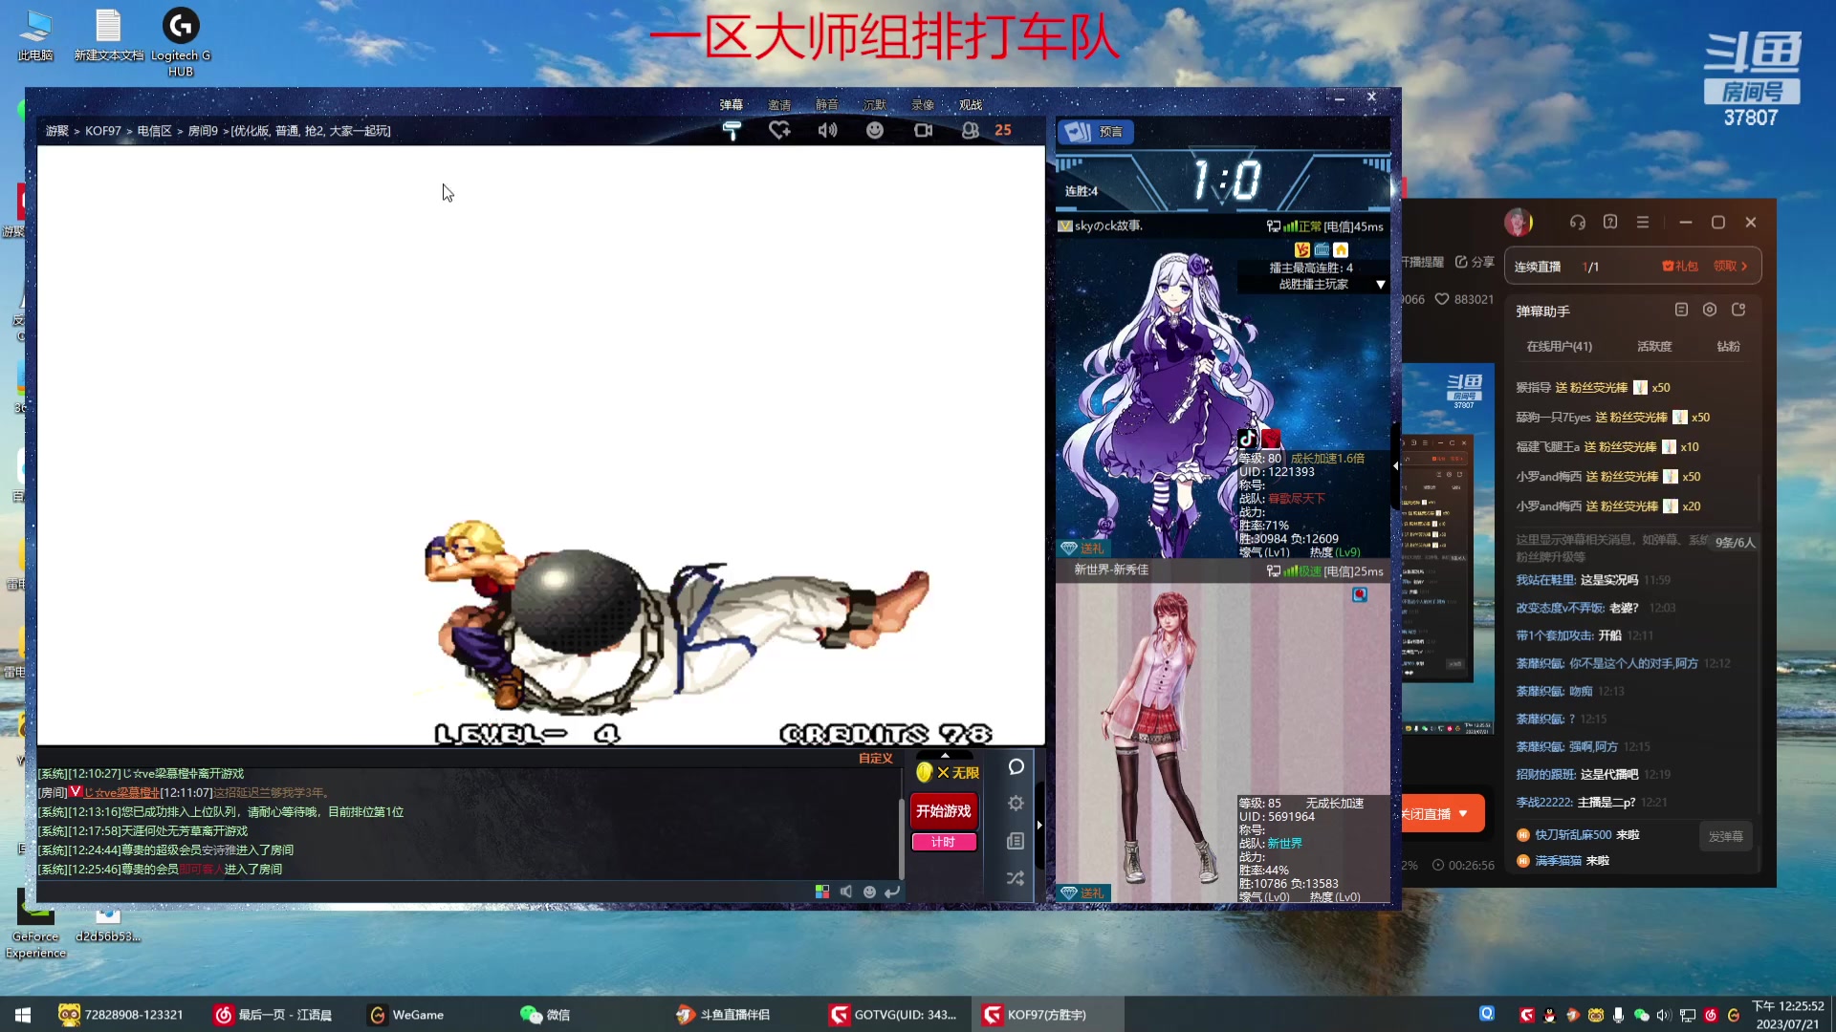Expand the 关闭直播 dropdown arrow
The image size is (1836, 1032).
coord(1463,814)
